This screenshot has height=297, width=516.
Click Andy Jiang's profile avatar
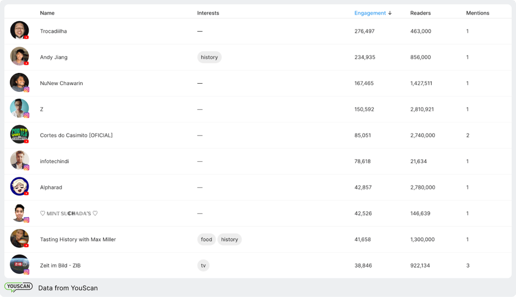click(x=19, y=56)
